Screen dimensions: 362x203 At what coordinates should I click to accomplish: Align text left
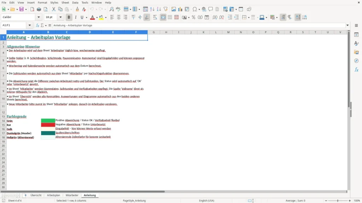[x=112, y=17]
